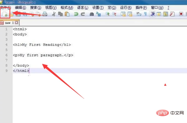Open the 编辑(E) menu

click(21, 8)
